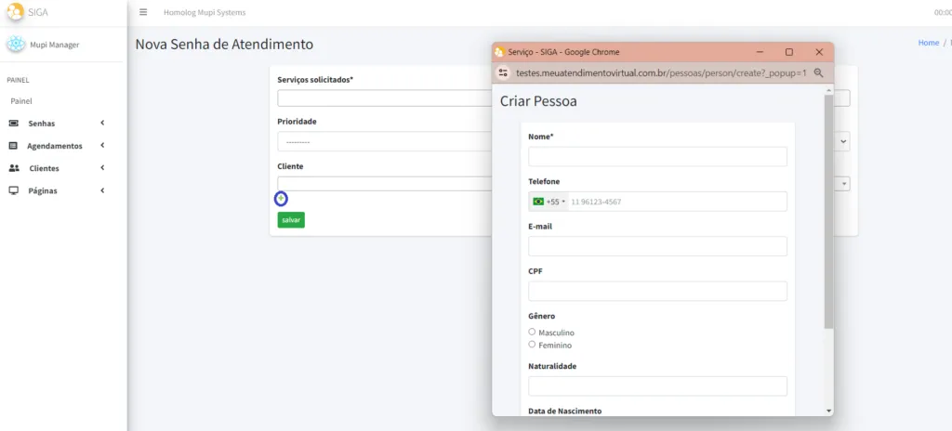This screenshot has height=431, width=952.
Task: Click the green add Cliente plus icon
Action: pyautogui.click(x=282, y=199)
